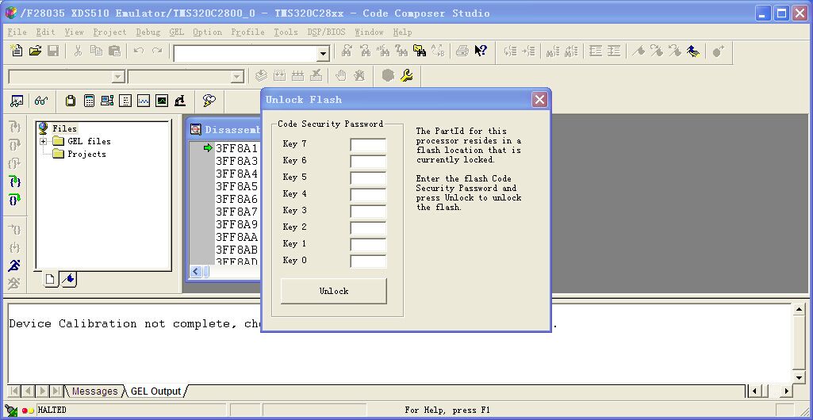Click the green screen graph icon
The image size is (813, 420).
[162, 101]
